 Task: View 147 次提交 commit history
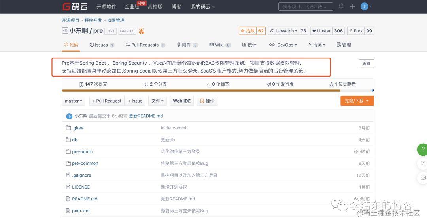(93, 84)
